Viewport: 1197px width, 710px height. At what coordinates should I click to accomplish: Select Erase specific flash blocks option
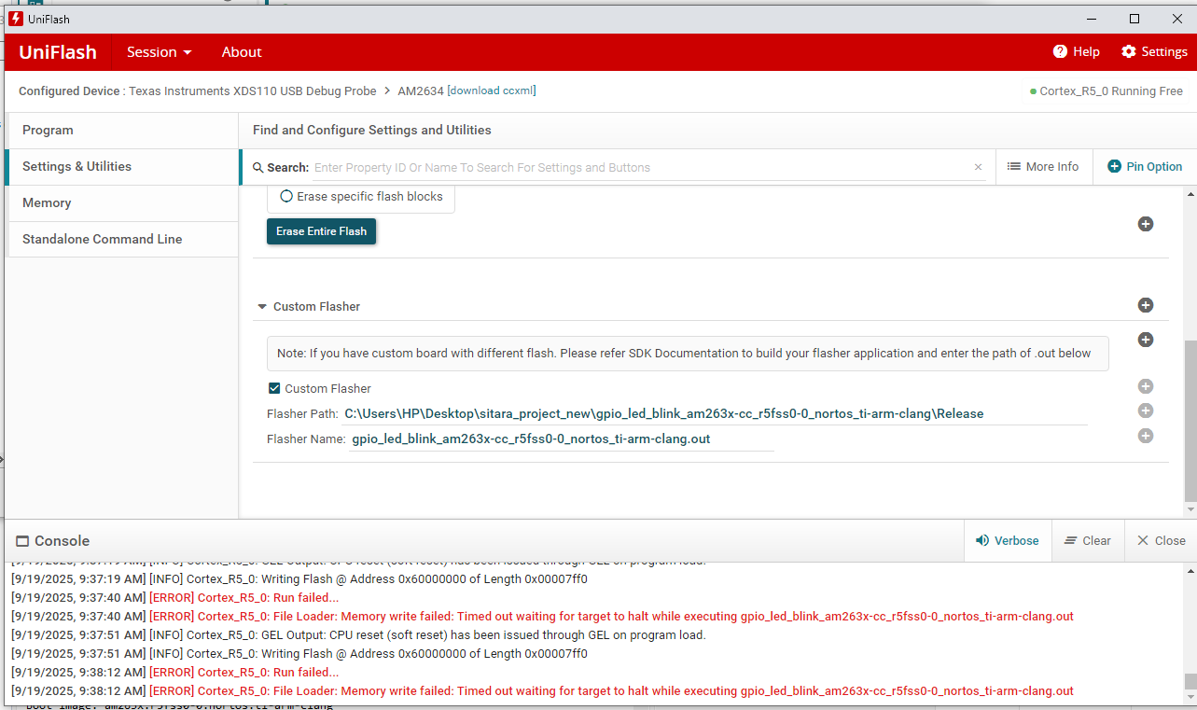tap(286, 197)
